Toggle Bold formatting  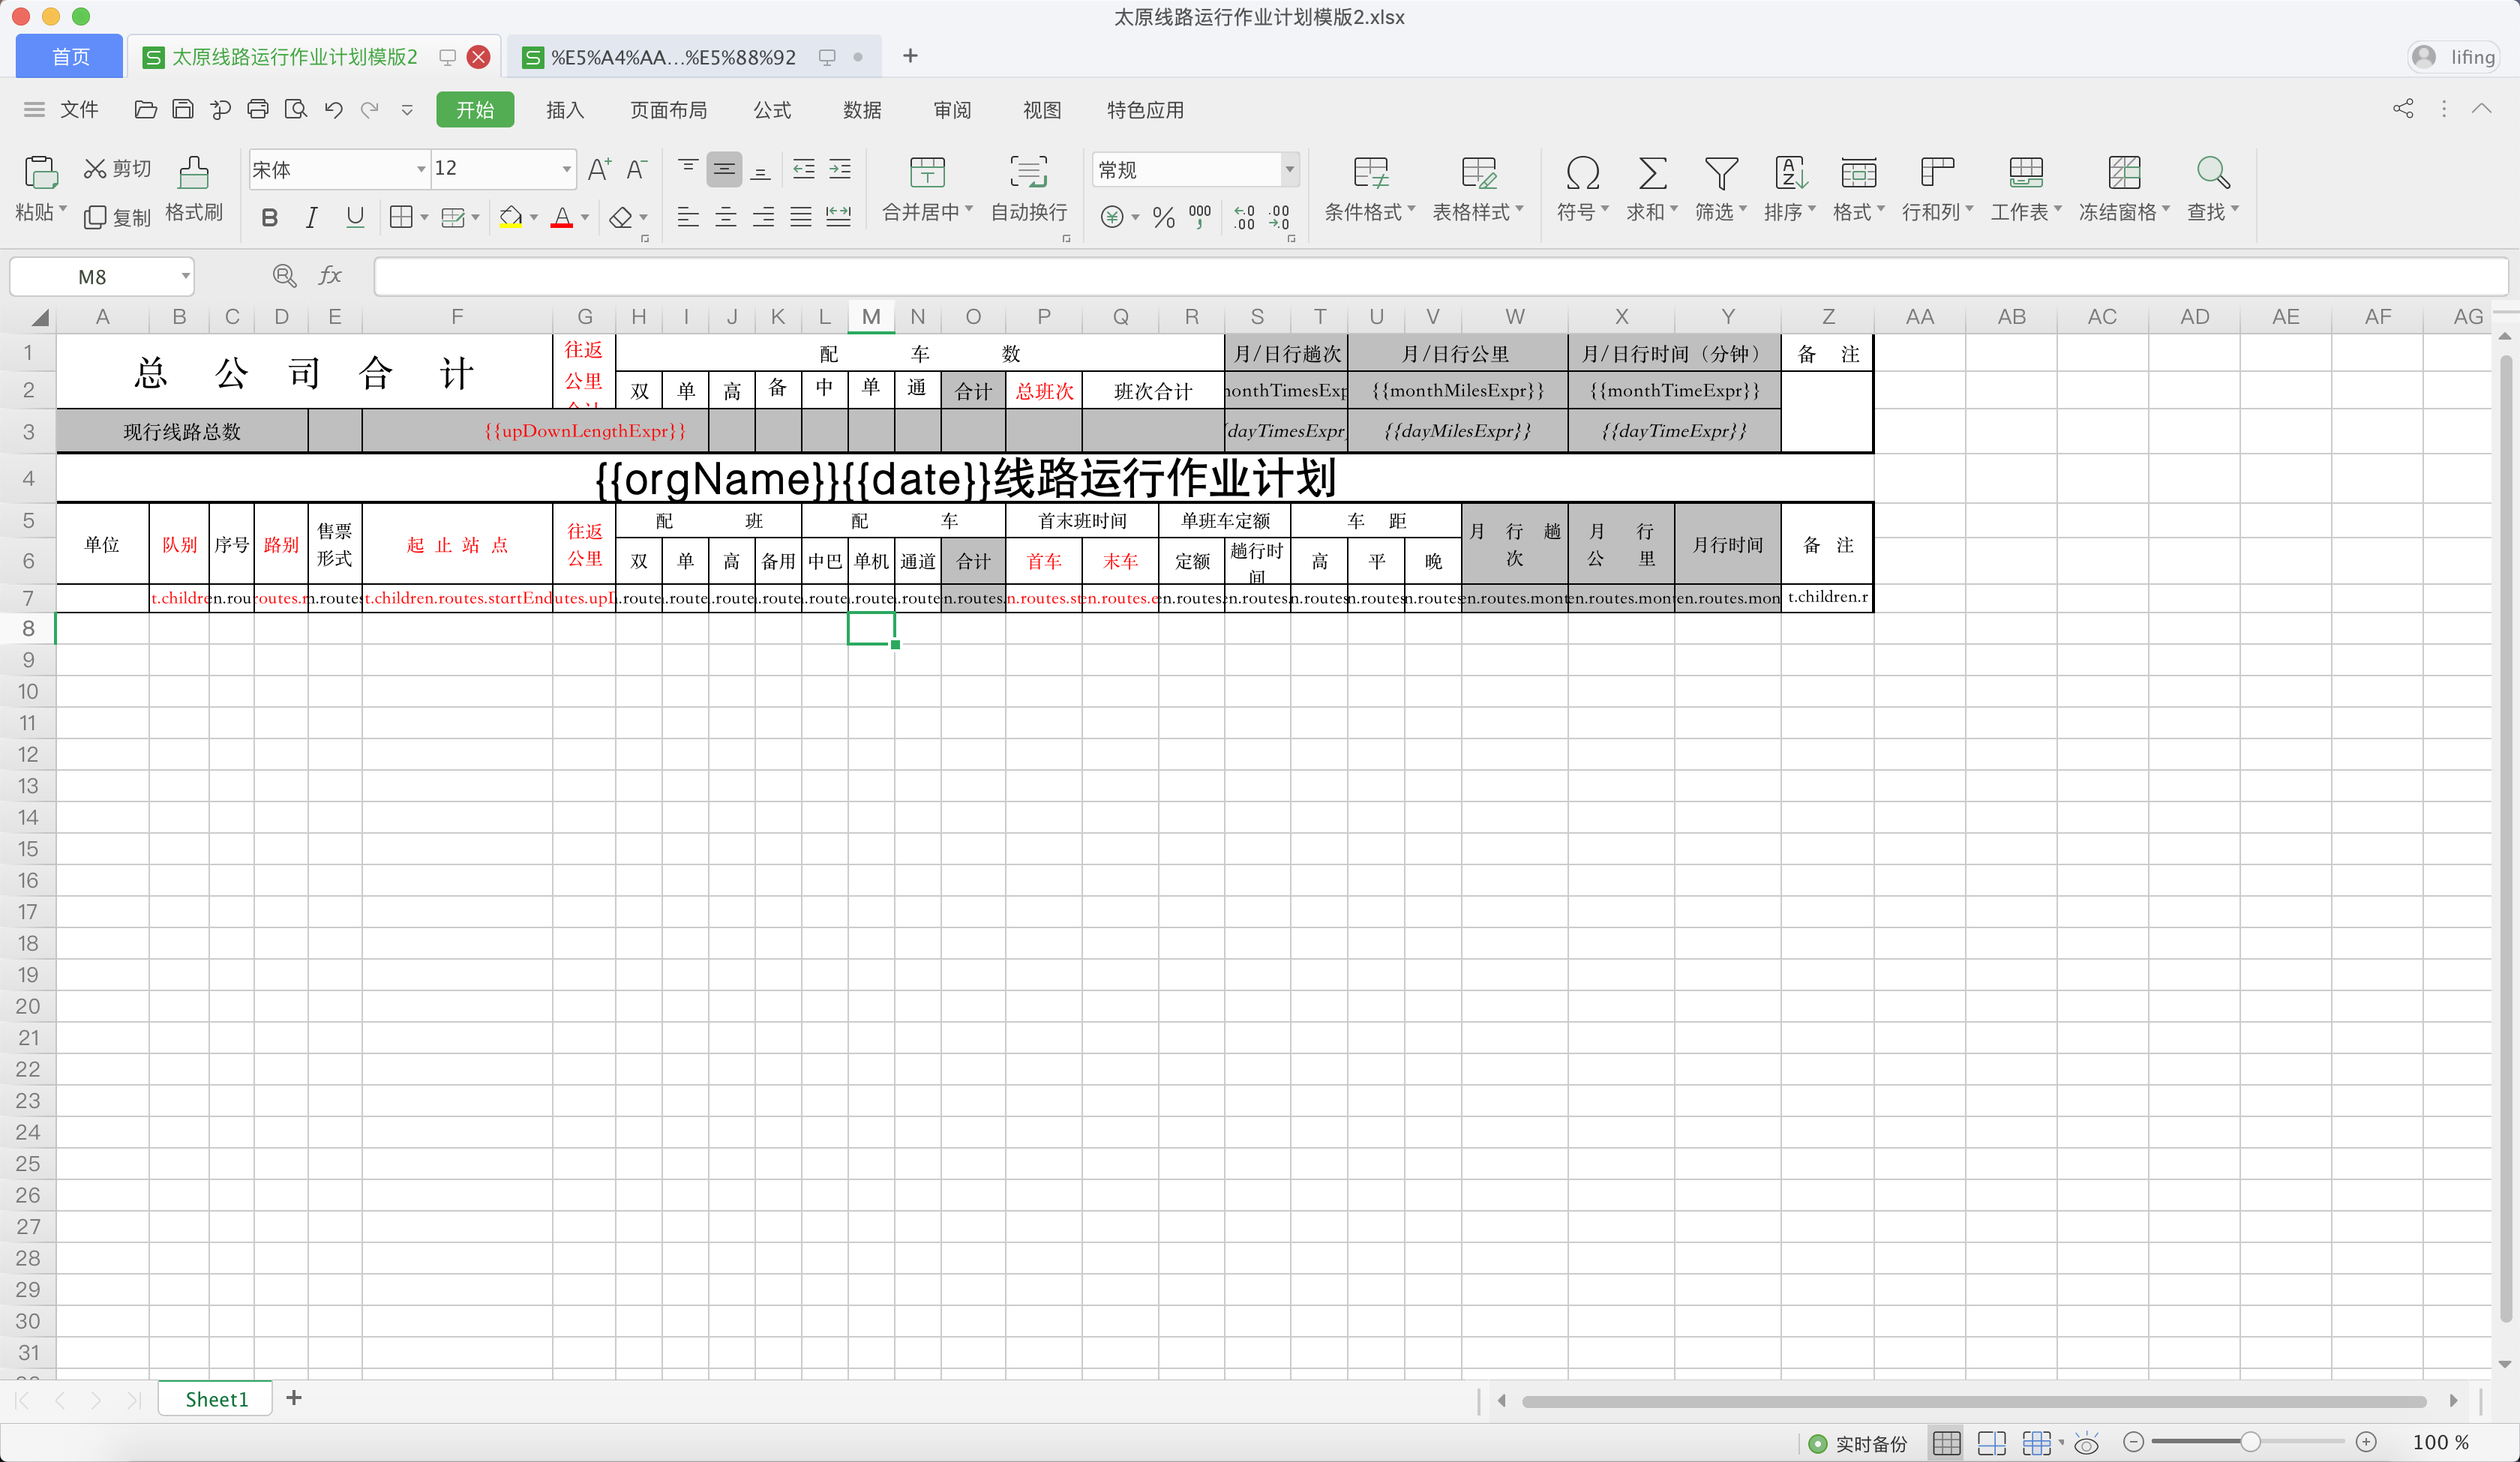(x=269, y=217)
